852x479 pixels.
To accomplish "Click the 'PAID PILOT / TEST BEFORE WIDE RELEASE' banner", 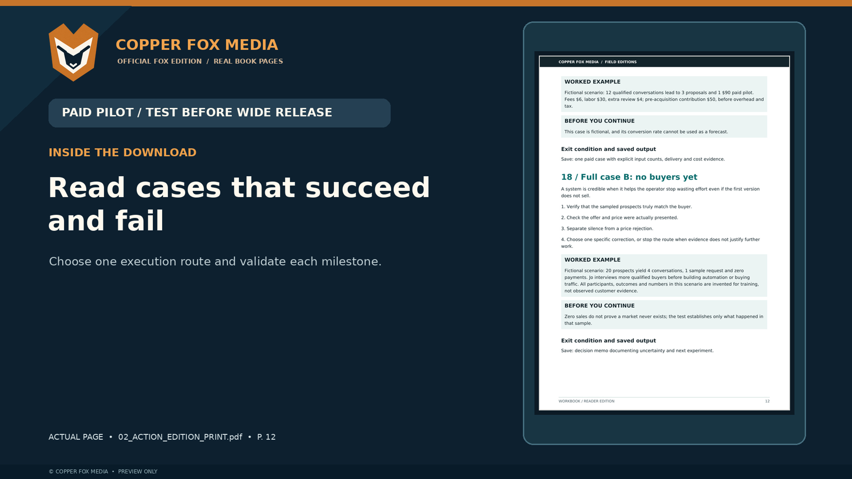I will point(219,113).
